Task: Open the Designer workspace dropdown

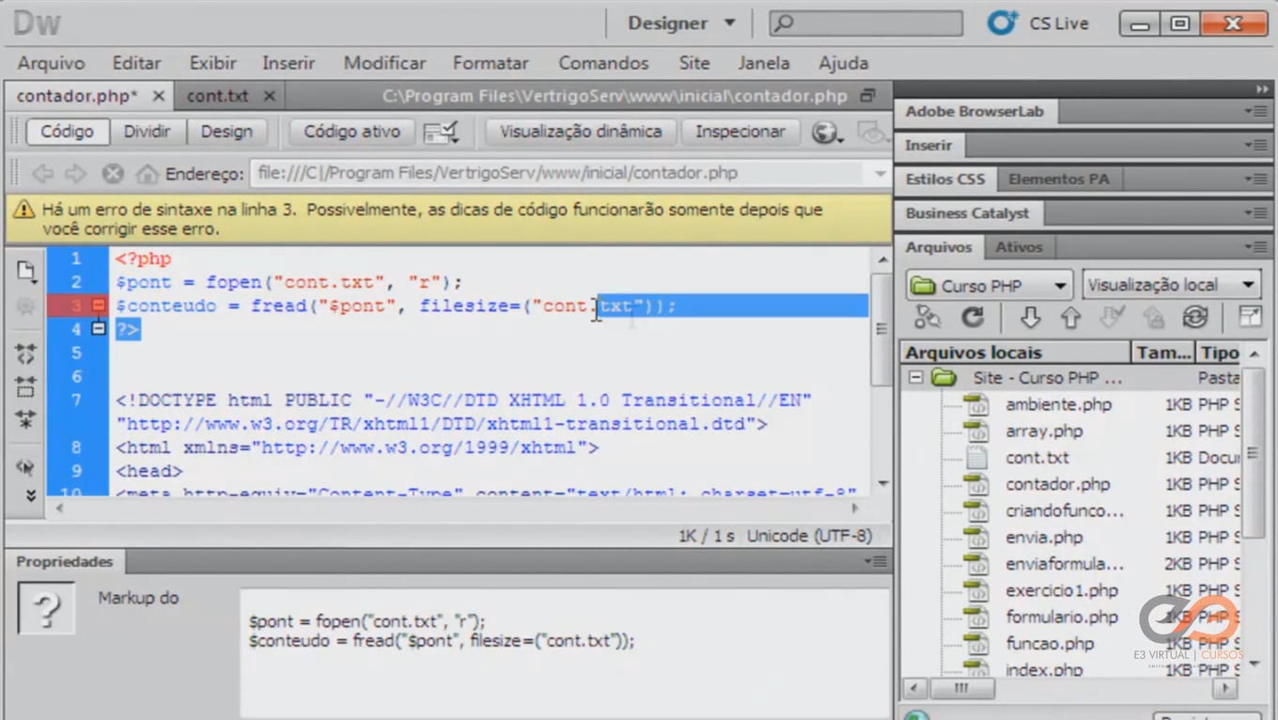Action: (681, 23)
